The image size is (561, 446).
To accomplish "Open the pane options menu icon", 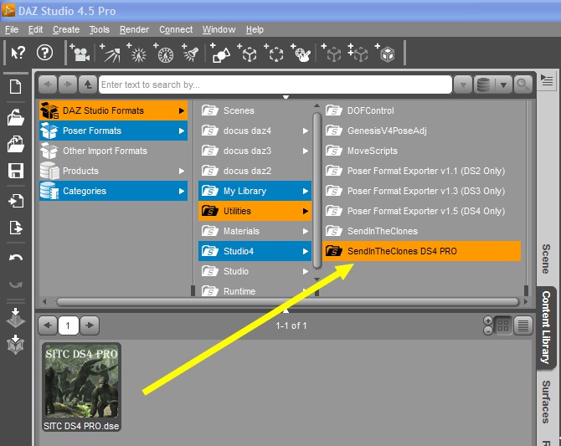I will coord(547,80).
